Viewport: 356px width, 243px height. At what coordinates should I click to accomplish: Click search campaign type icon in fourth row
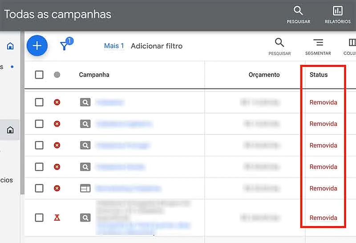pos(85,167)
